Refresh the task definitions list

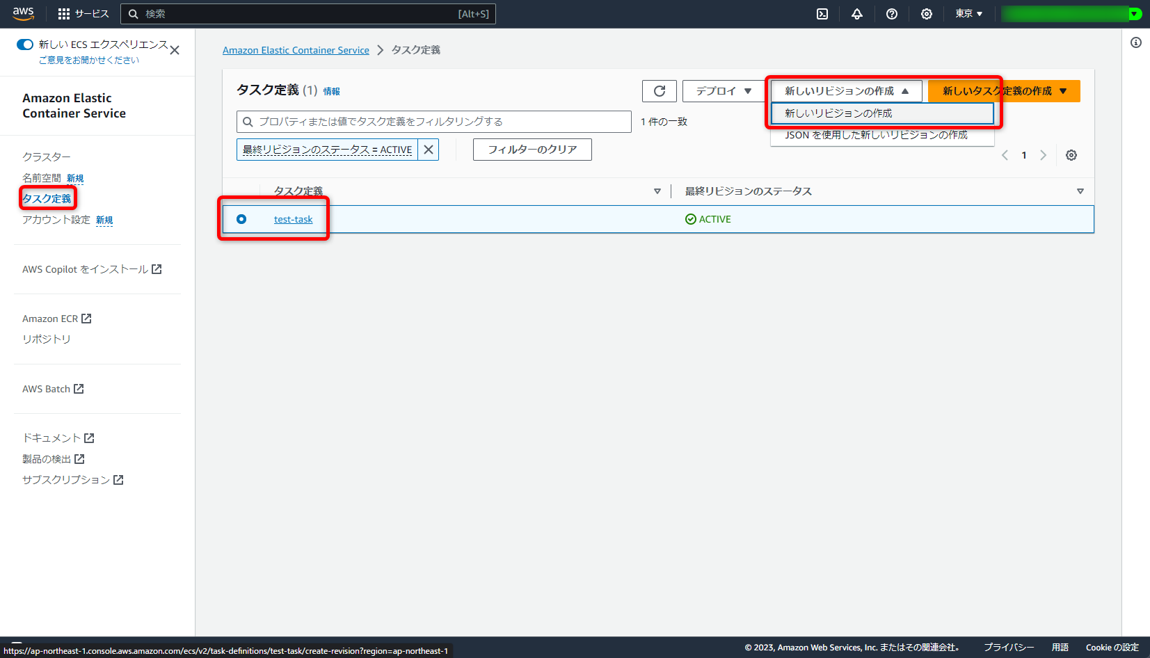coord(658,90)
